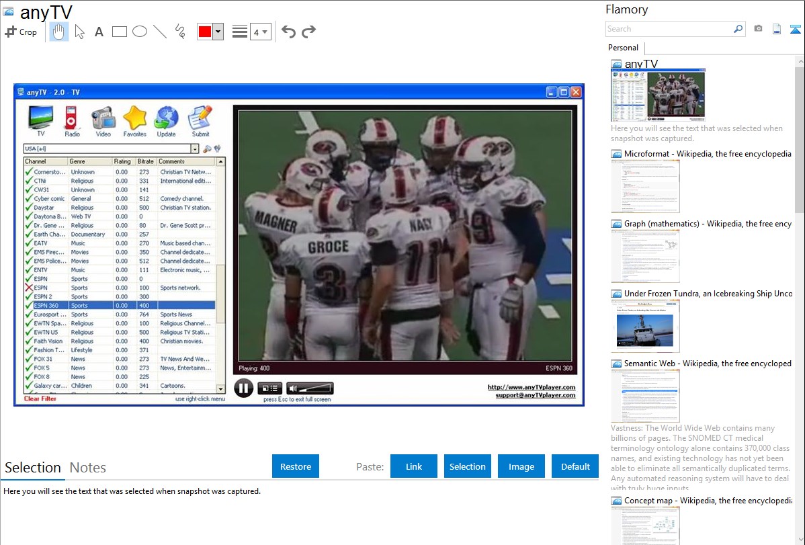The width and height of the screenshot is (805, 545).
Task: Click the channel list scroll down arrow
Action: [x=221, y=389]
